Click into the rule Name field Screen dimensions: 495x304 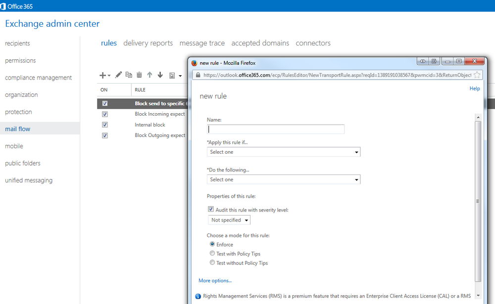click(x=276, y=129)
